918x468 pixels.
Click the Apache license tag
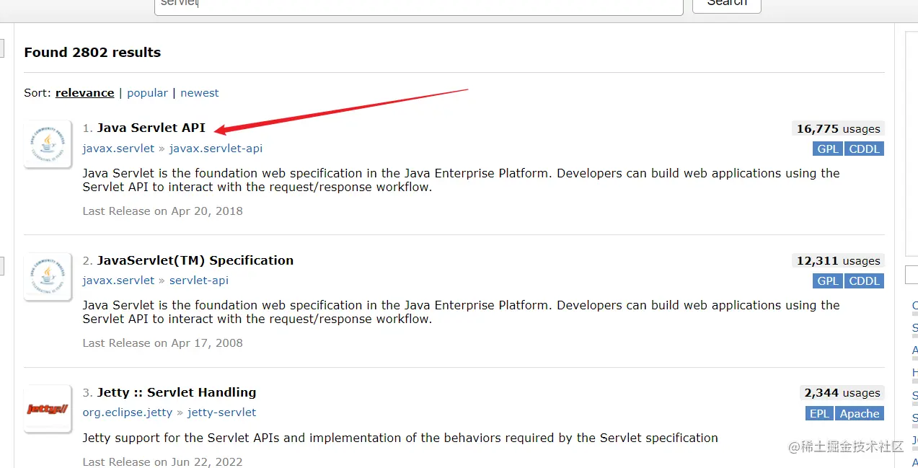click(x=860, y=414)
